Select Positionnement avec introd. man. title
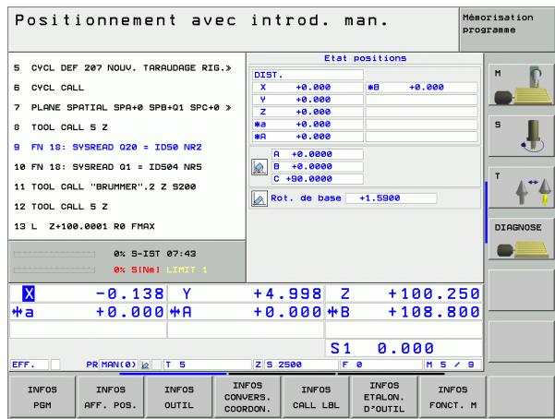Viewport: 555px width, 419px height. pos(201,20)
